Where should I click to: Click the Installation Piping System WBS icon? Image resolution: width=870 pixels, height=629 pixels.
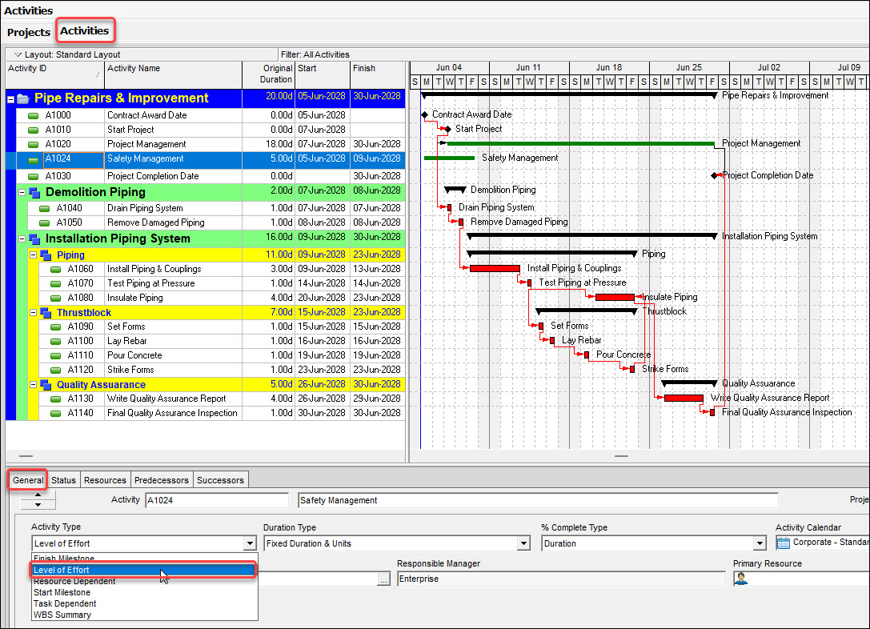pos(34,239)
